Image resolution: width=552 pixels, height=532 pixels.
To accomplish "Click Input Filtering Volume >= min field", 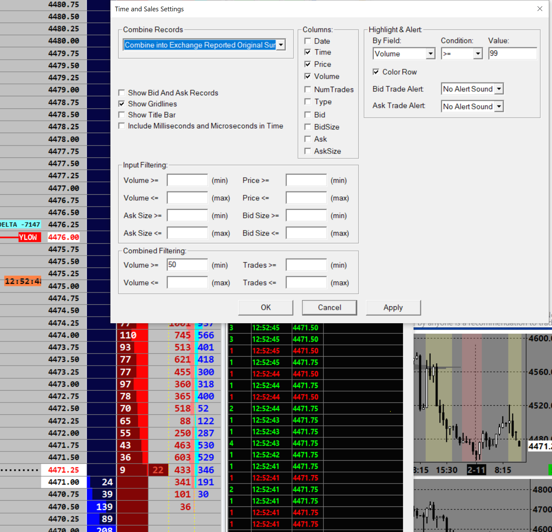I will (x=187, y=180).
